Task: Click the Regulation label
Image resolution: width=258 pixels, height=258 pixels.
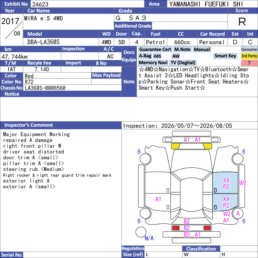Action: pos(133,248)
